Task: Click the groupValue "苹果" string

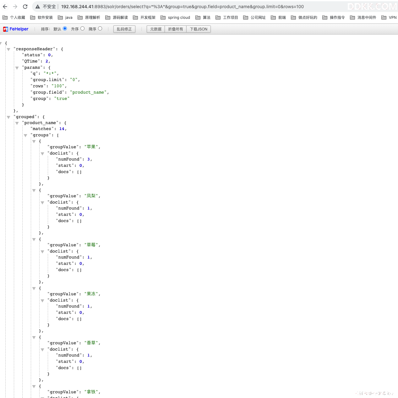Action: 91,147
